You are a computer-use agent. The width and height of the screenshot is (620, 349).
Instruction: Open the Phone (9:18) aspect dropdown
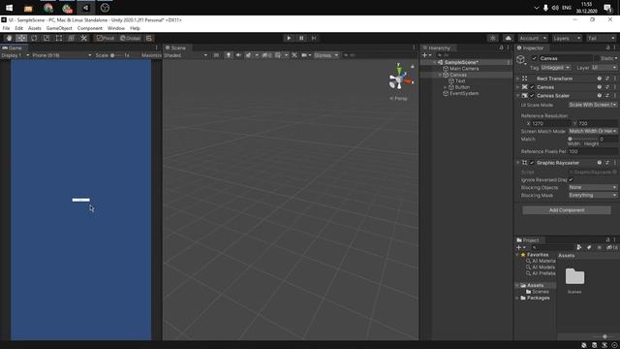pyautogui.click(x=62, y=55)
